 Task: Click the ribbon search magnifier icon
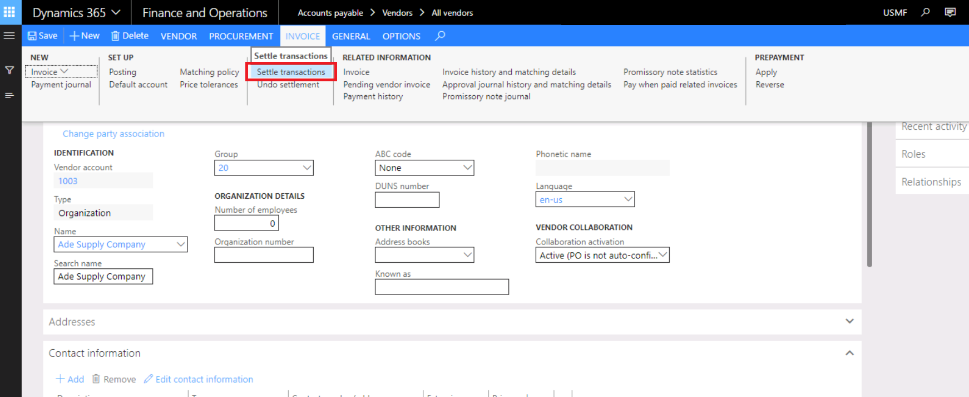(440, 36)
